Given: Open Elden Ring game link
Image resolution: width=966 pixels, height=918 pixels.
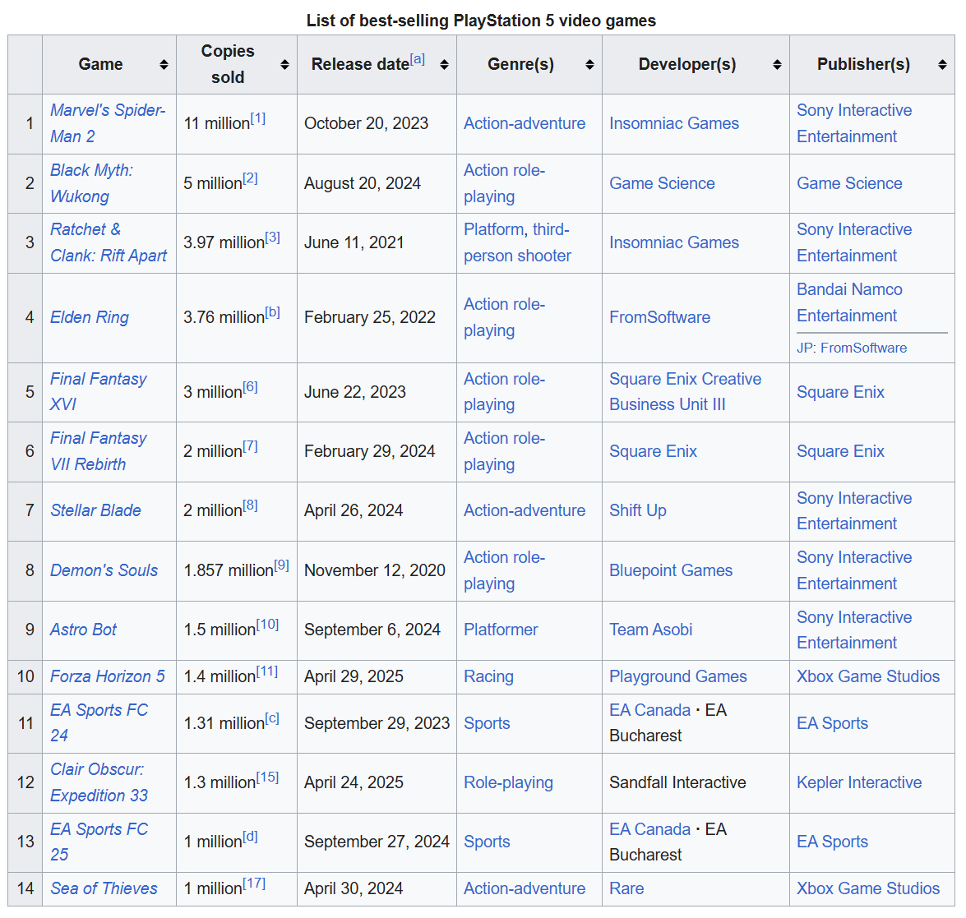Looking at the screenshot, I should click(x=90, y=317).
